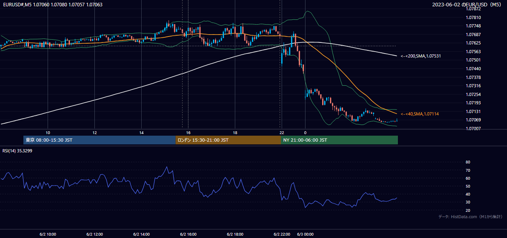Click price axis value 1.07748
This screenshot has width=507, height=238.
point(473,26)
